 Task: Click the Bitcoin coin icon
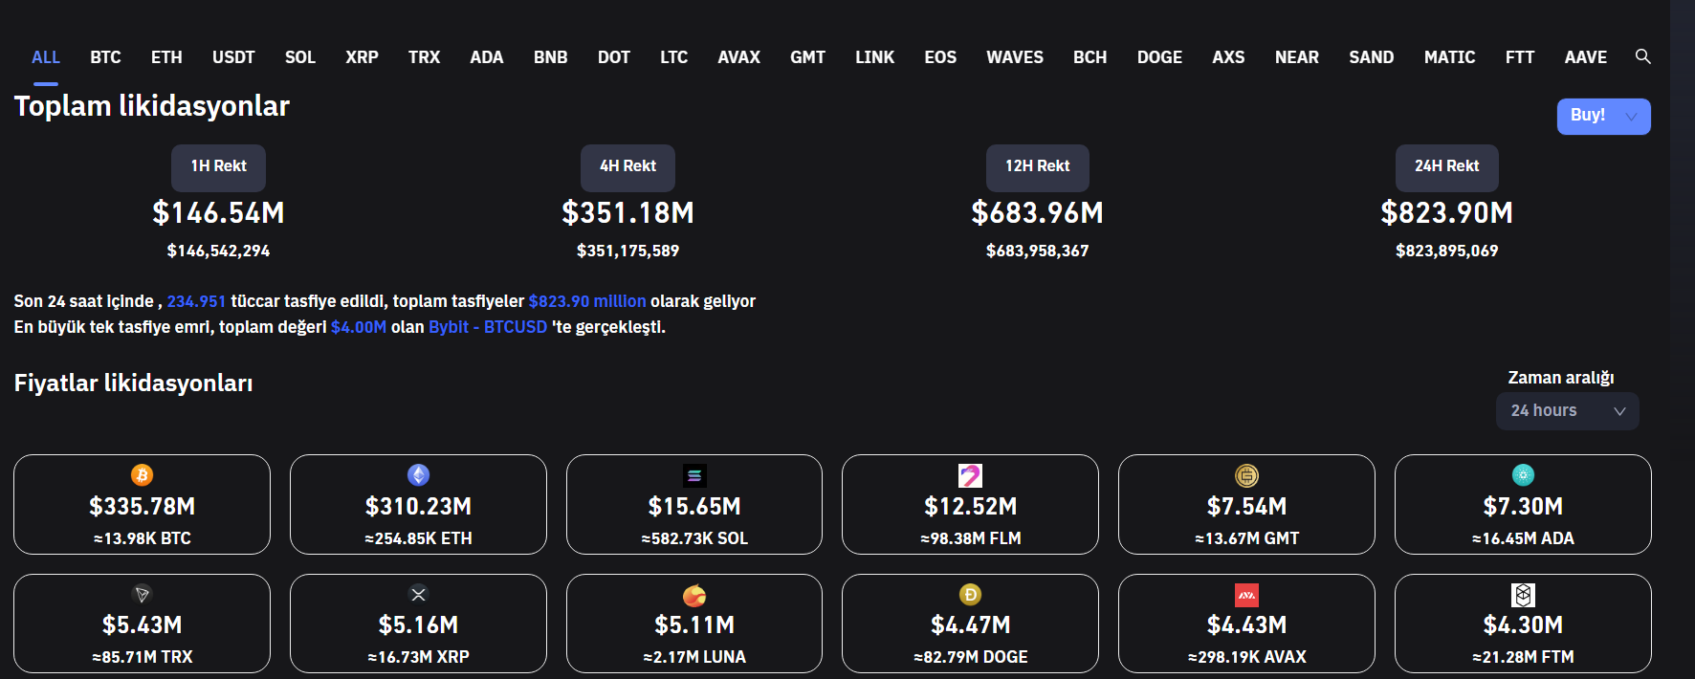tap(142, 475)
